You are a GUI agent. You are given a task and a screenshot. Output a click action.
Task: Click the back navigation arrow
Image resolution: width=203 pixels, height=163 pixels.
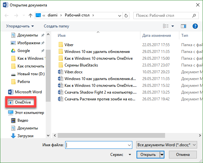click(x=7, y=15)
